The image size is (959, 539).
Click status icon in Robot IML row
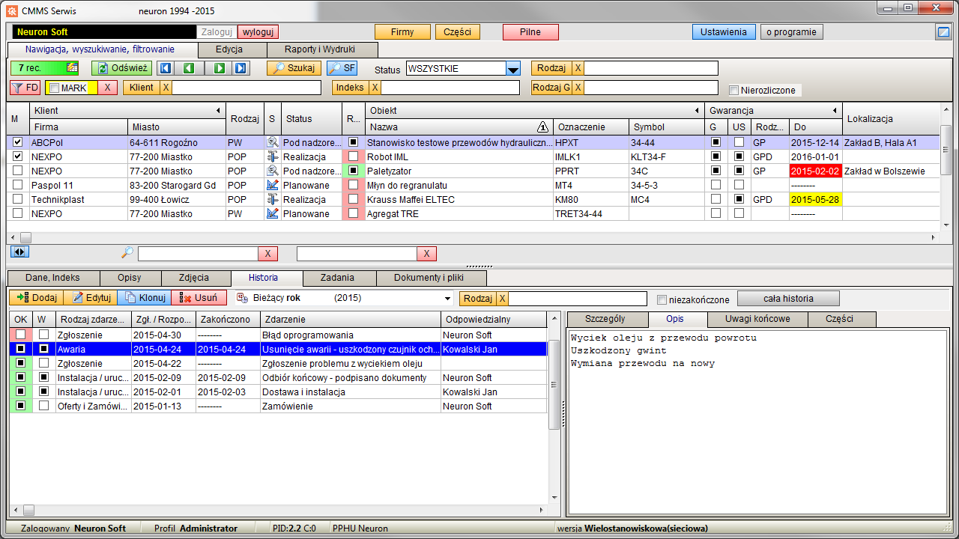(273, 156)
